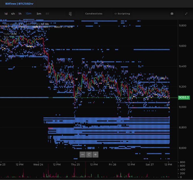Open the Bitfinex BTC/USD pair dropdown

click(x=19, y=4)
